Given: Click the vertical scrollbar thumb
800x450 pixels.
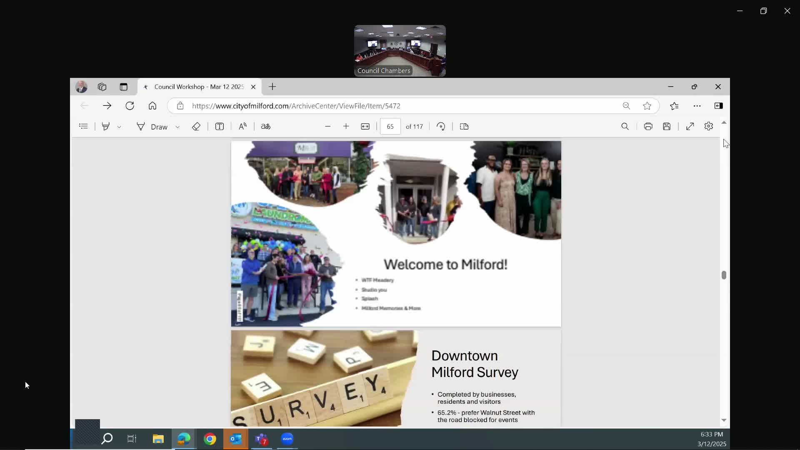Looking at the screenshot, I should [724, 275].
